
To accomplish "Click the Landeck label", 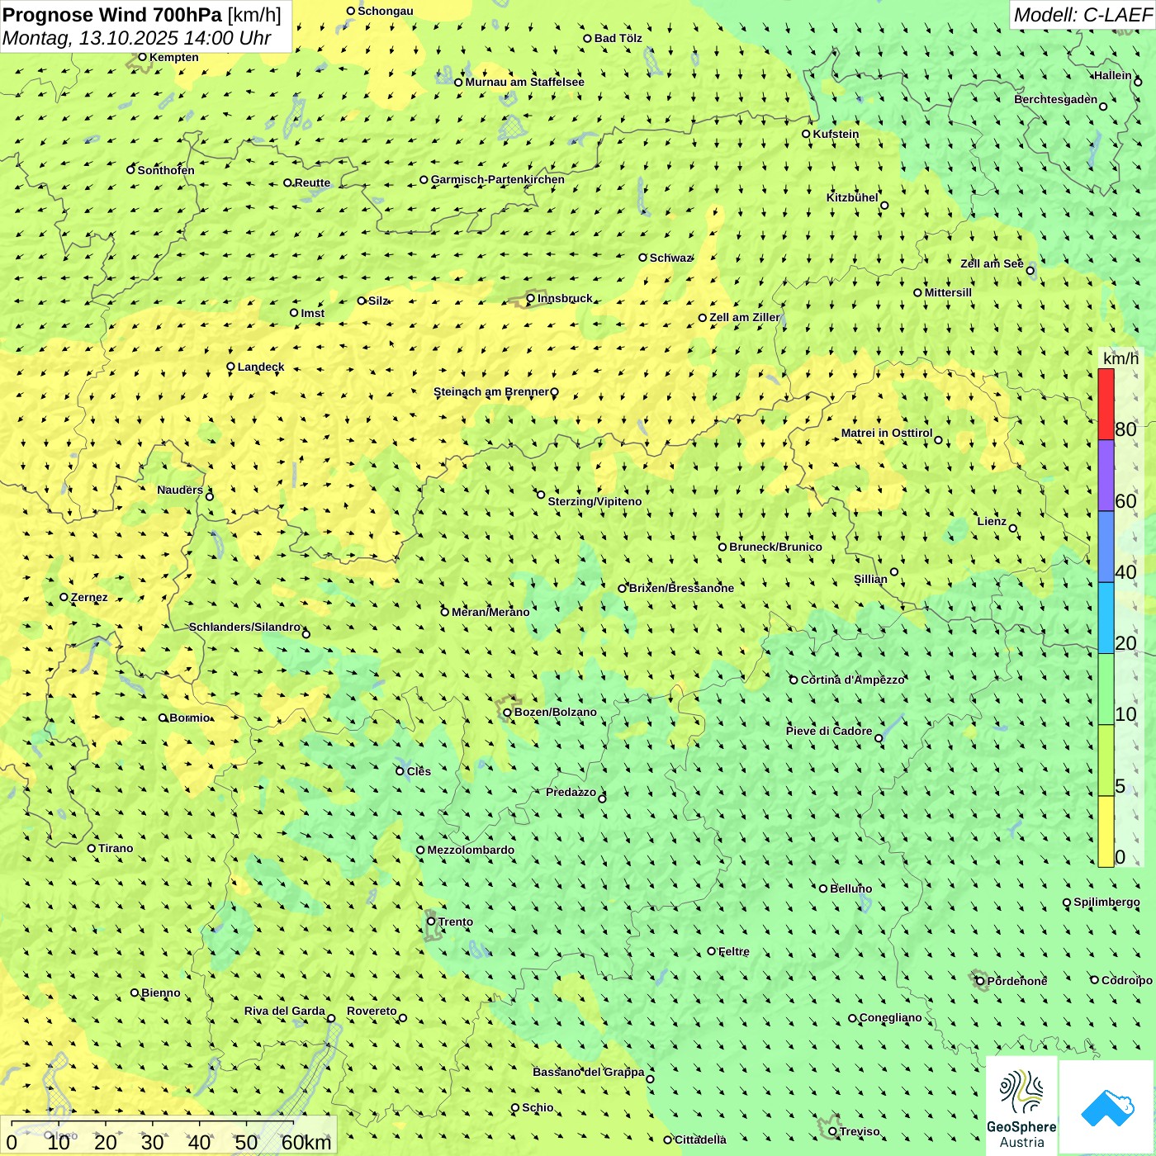I will click(261, 367).
